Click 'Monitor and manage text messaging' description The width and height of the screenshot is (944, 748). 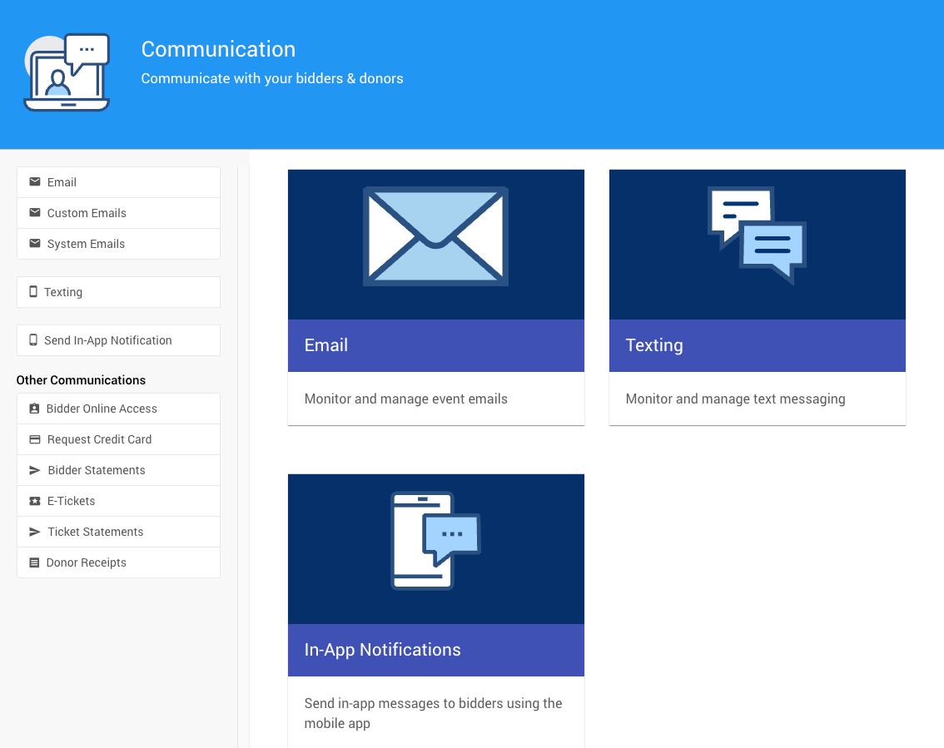pyautogui.click(x=735, y=399)
